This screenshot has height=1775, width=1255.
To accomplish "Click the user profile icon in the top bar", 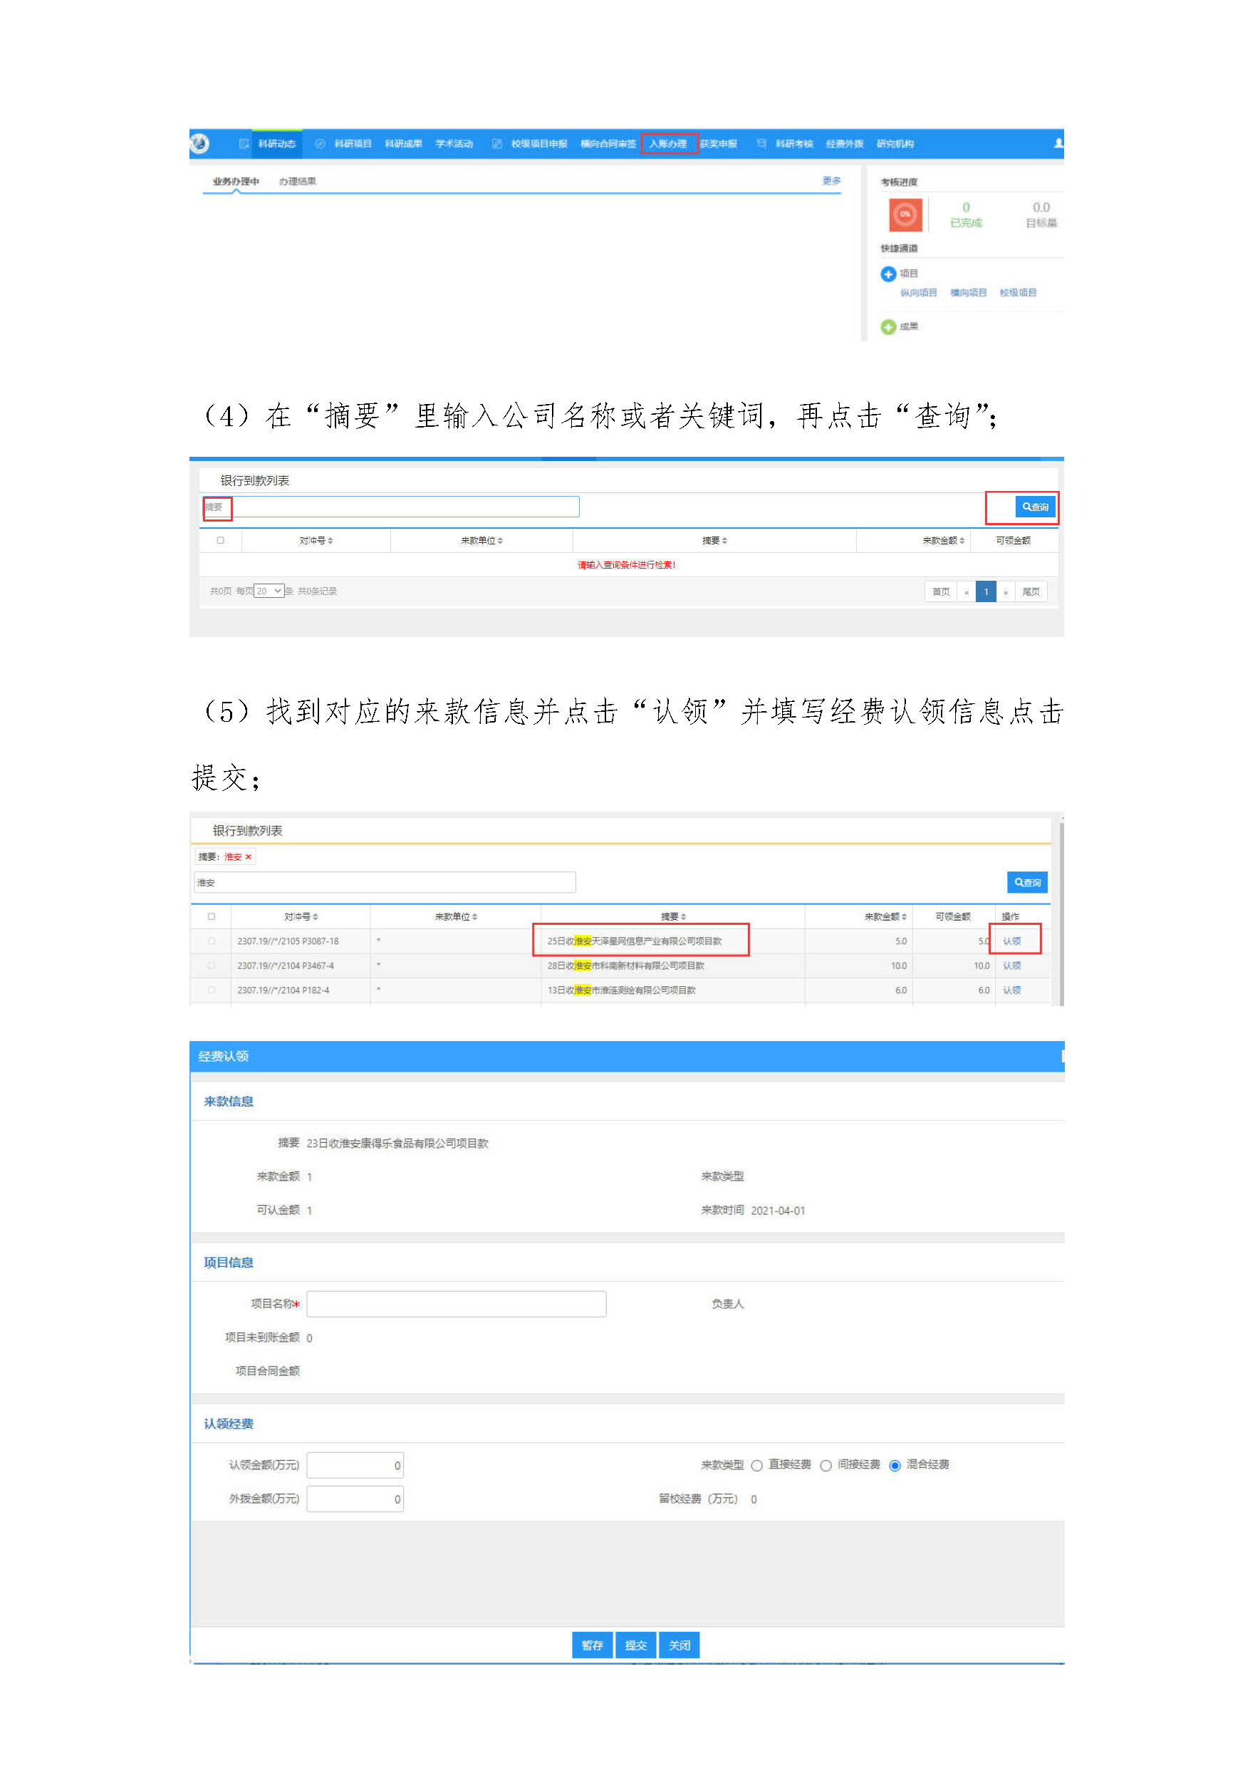I will [1058, 143].
